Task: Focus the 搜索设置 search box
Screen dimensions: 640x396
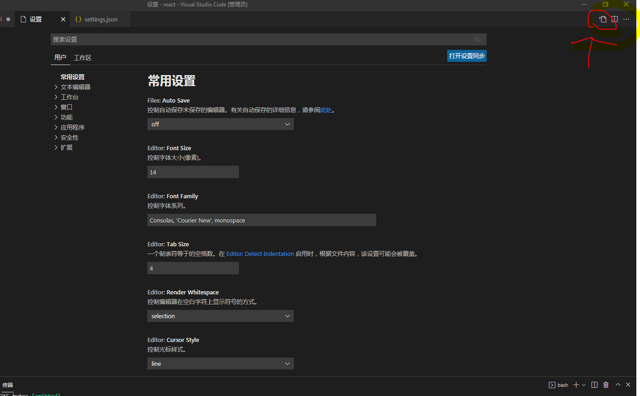Action: point(268,39)
